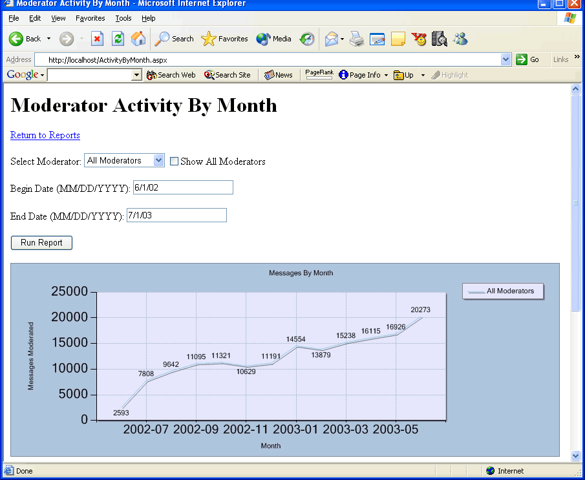This screenshot has height=480, width=585.
Task: Click the End Date input field
Action: click(x=176, y=215)
